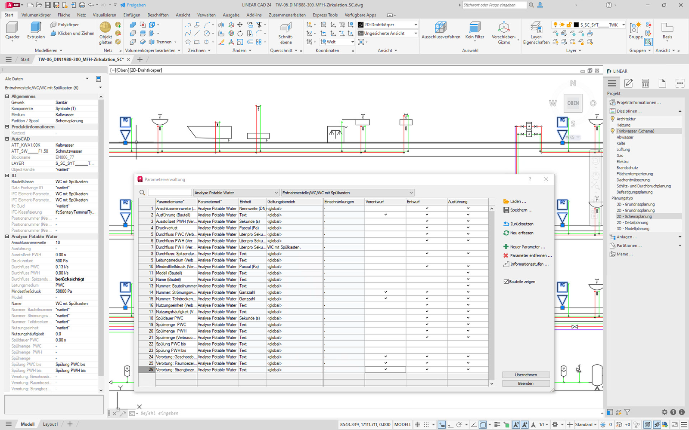Toggle Architektur discipline lightbulb
The height and width of the screenshot is (430, 689).
[x=612, y=119]
